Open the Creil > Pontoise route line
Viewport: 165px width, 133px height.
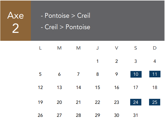66,27
